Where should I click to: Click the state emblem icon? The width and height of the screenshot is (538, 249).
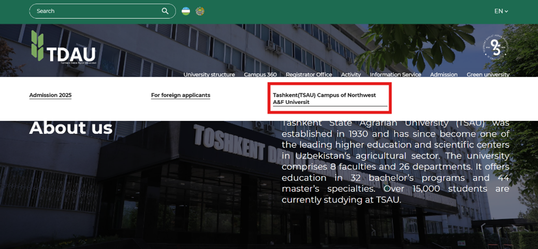[x=200, y=11]
